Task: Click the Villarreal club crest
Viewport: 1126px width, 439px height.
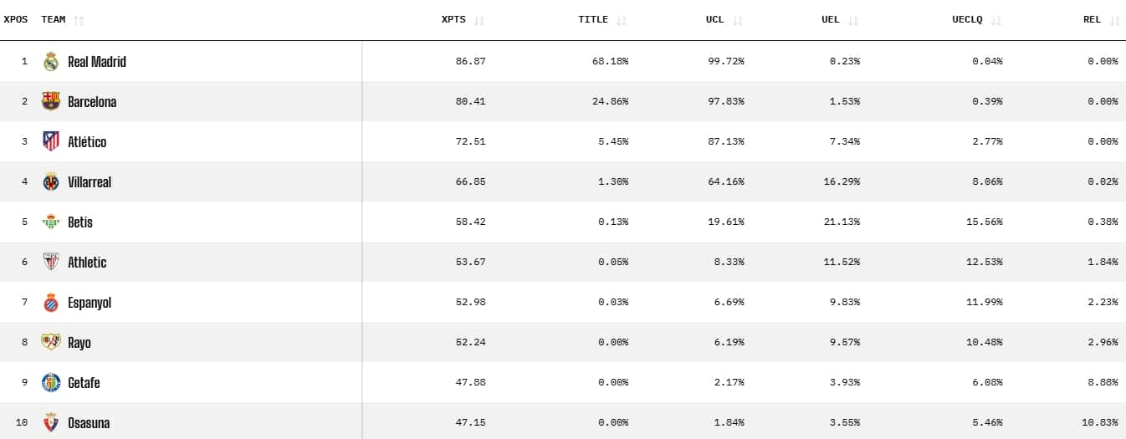Action: (x=51, y=181)
